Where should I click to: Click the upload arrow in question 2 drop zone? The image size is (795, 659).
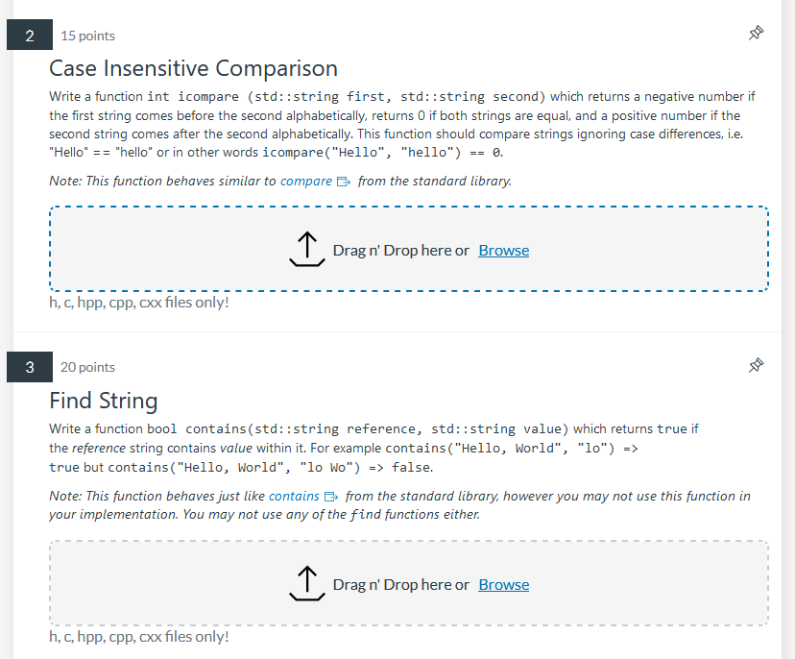[307, 248]
